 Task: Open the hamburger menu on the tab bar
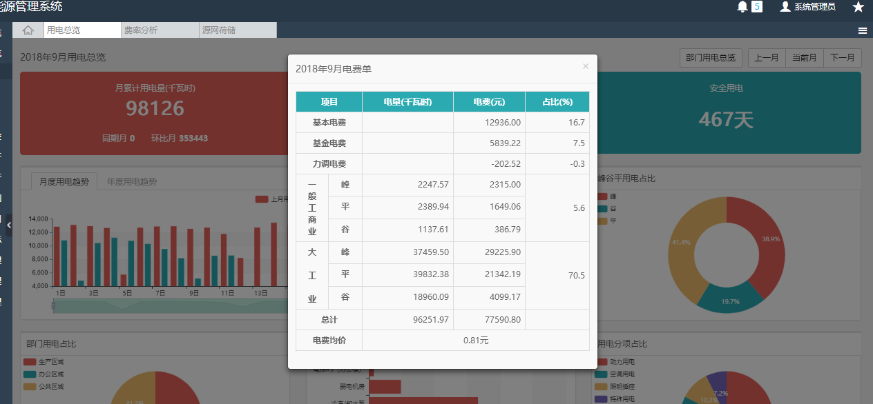click(x=863, y=30)
